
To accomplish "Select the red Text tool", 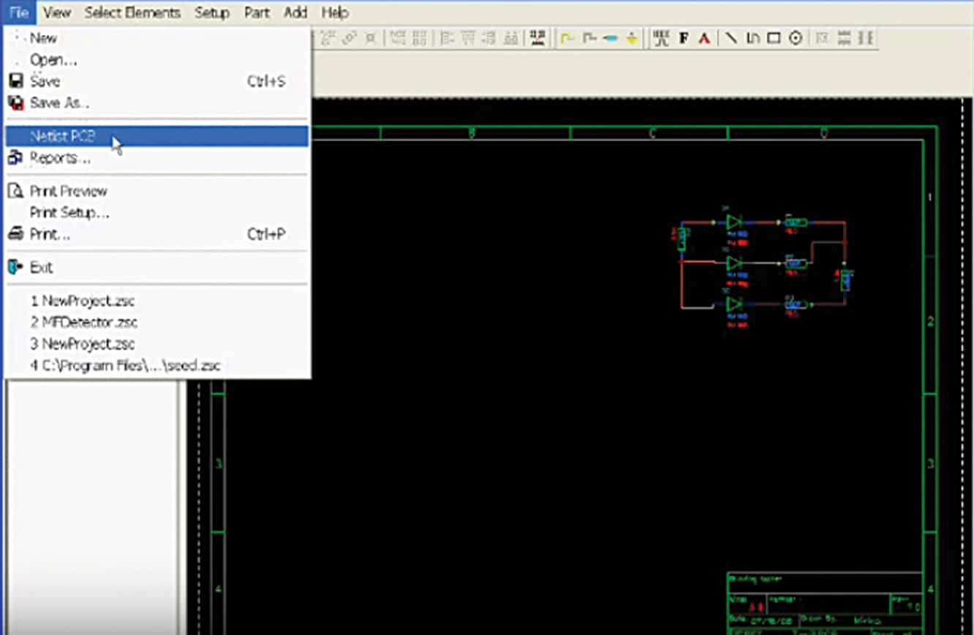I will [703, 37].
